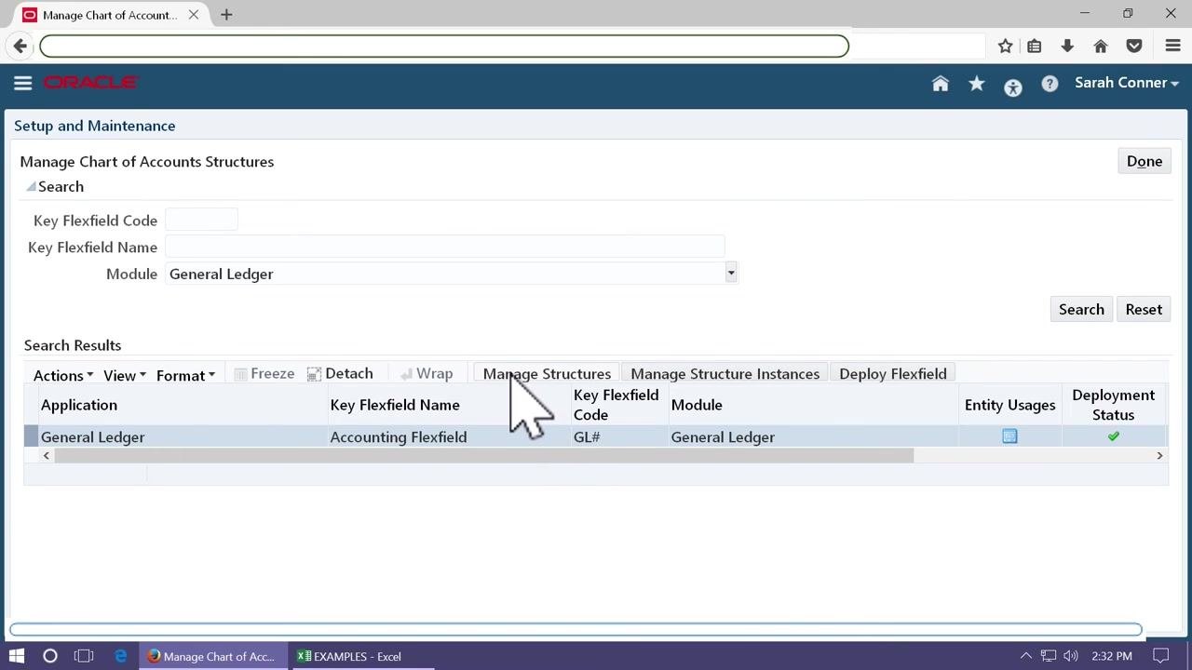Open Sarah Conner user menu
This screenshot has width=1192, height=670.
[1127, 83]
